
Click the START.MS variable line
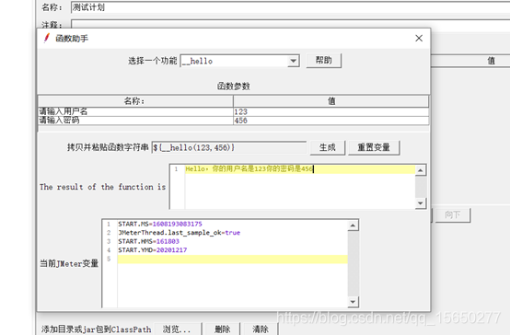click(160, 224)
